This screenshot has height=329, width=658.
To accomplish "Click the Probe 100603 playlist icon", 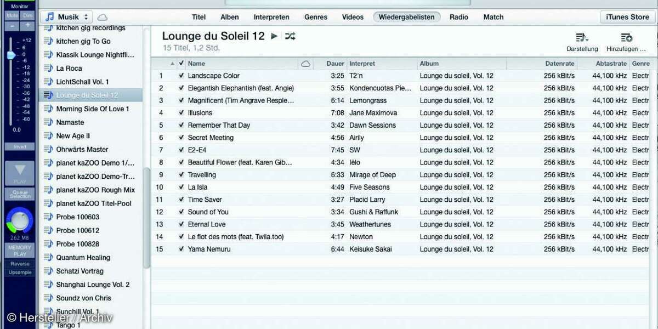I will point(48,217).
